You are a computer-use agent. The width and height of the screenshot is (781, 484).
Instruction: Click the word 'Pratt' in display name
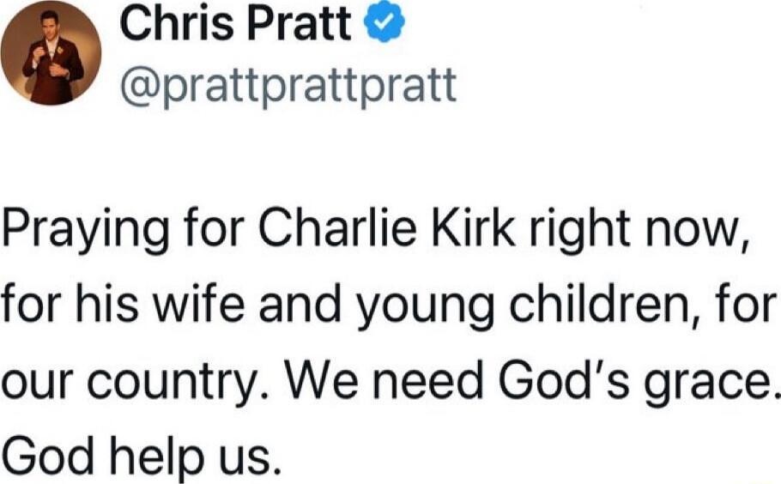tap(299, 24)
